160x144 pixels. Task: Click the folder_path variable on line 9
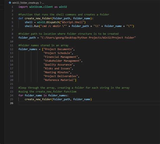[27, 38]
